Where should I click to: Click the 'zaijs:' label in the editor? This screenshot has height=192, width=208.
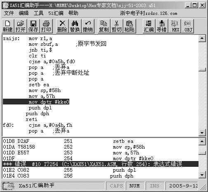point(11,38)
